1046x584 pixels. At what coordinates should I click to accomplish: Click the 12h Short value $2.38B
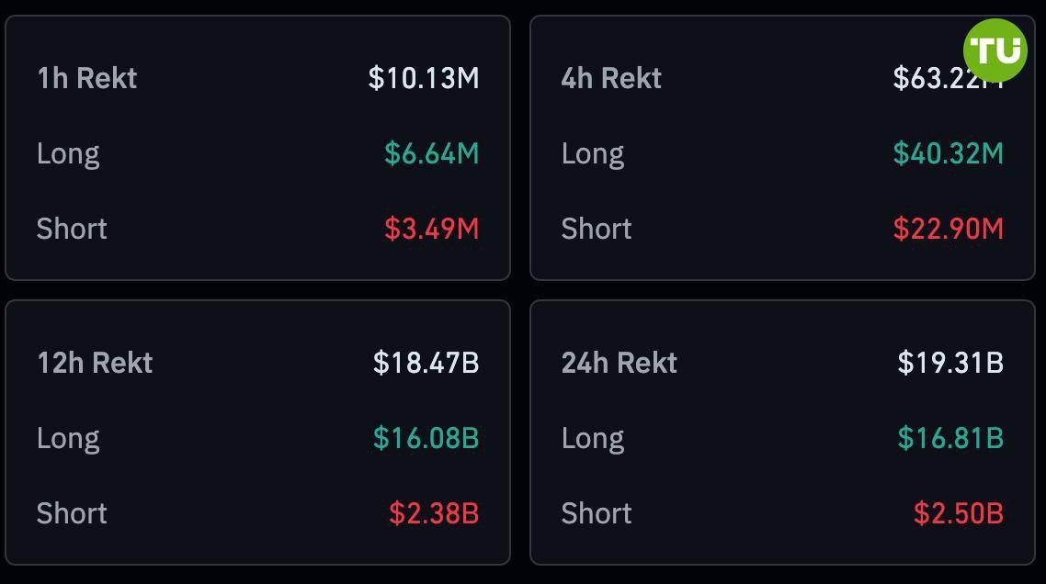point(434,513)
